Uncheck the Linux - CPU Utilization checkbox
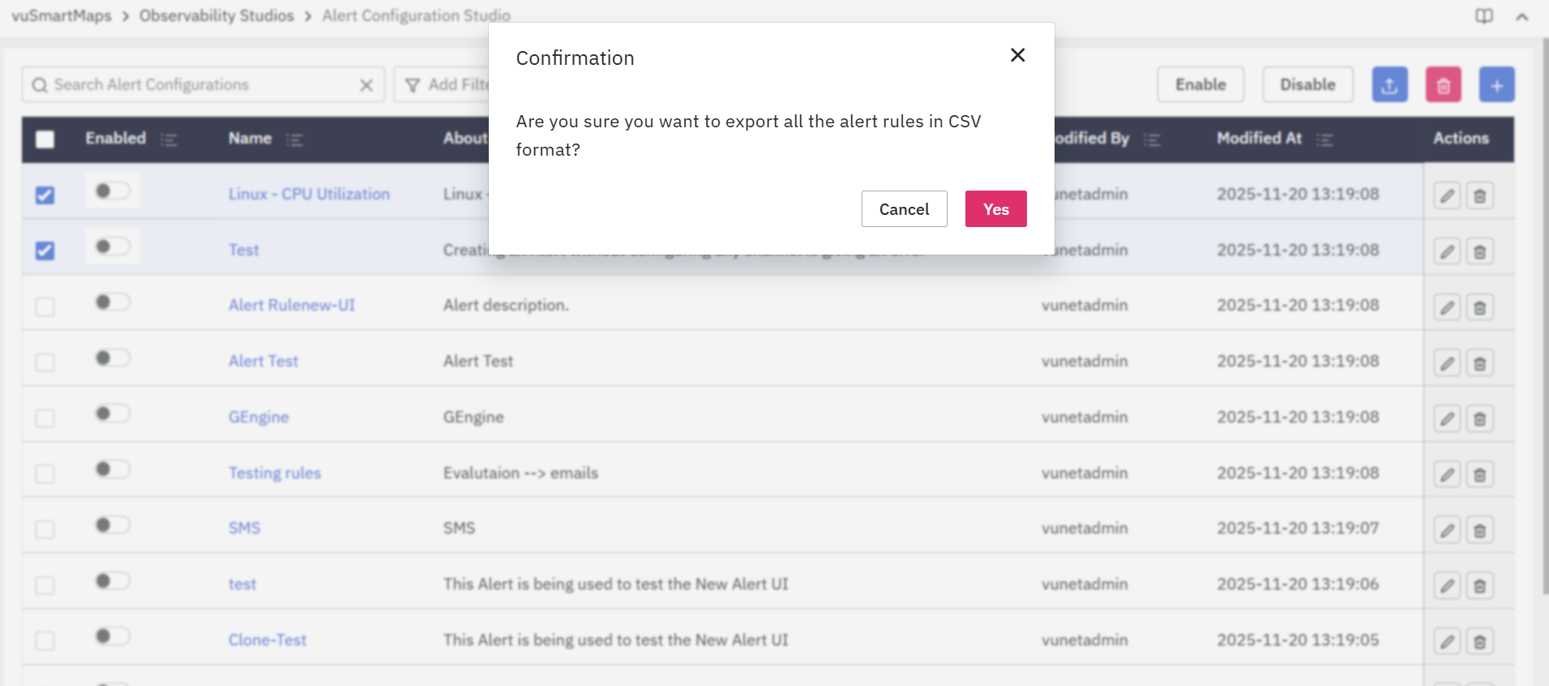 [45, 195]
